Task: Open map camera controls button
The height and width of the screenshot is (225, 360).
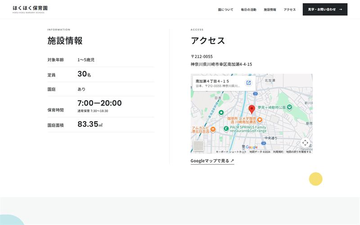Action: (x=305, y=143)
